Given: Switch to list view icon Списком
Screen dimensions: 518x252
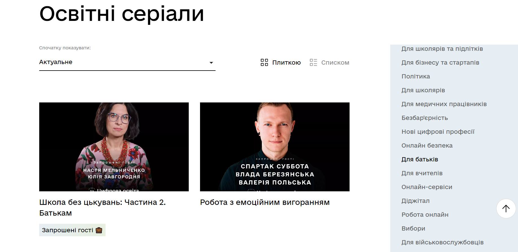Looking at the screenshot, I should click(313, 62).
